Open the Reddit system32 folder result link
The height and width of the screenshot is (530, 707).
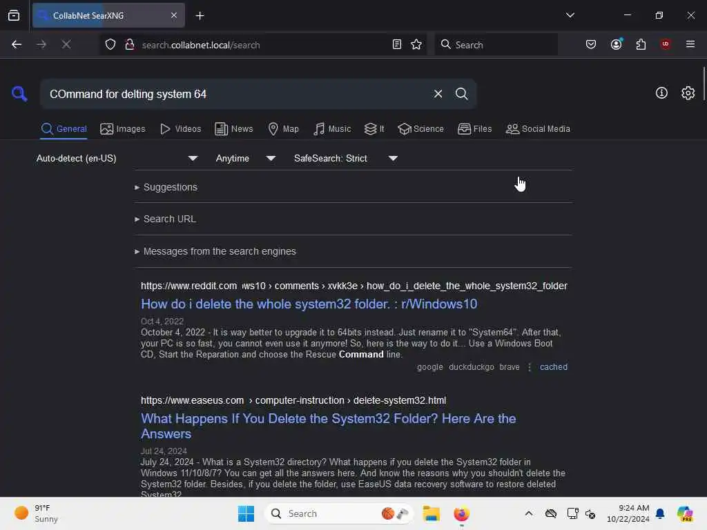click(309, 304)
